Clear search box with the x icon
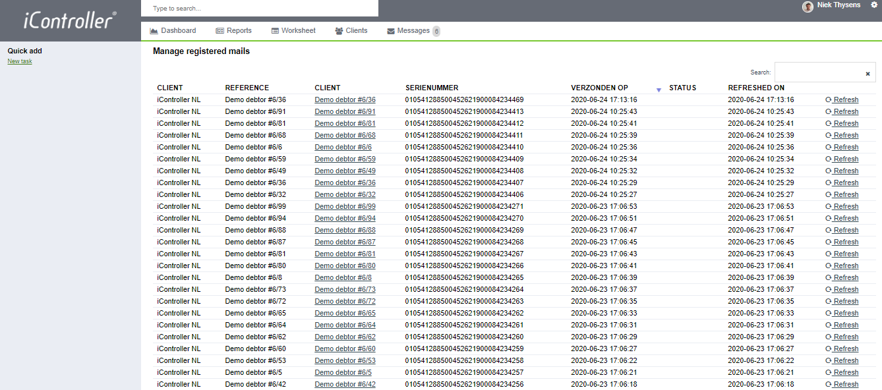This screenshot has width=882, height=390. pos(867,74)
